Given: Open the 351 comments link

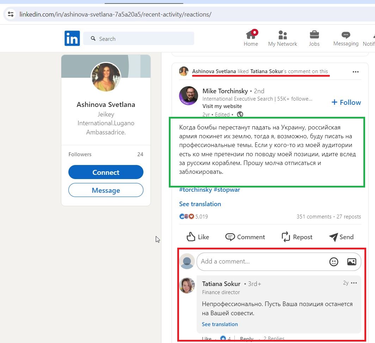Looking at the screenshot, I should (314, 216).
